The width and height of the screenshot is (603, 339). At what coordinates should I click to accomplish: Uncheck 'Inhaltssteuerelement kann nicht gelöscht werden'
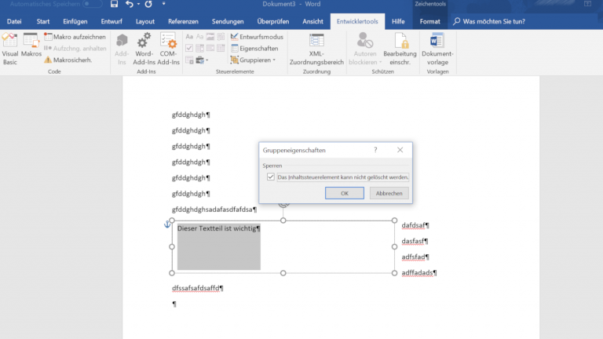tap(271, 177)
